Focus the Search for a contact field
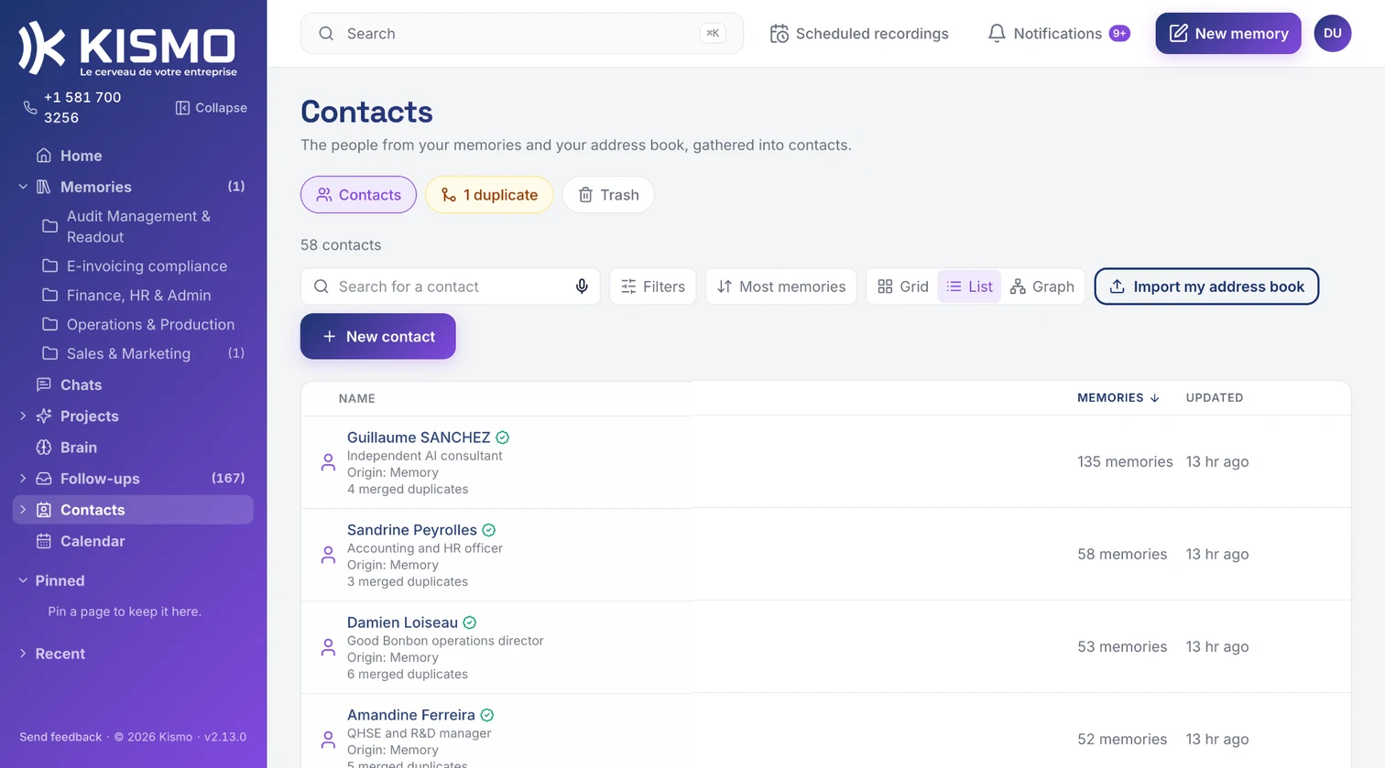 click(x=449, y=287)
